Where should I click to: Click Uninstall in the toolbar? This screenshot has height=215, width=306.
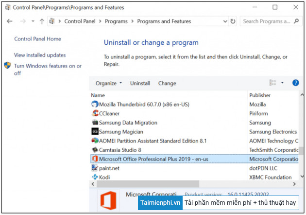pos(140,83)
